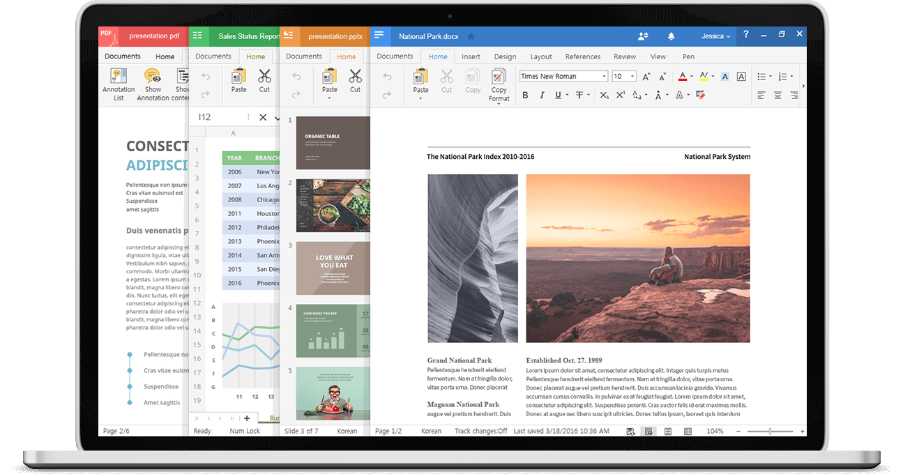Center align the paragraph
903x474 pixels.
coord(777,95)
